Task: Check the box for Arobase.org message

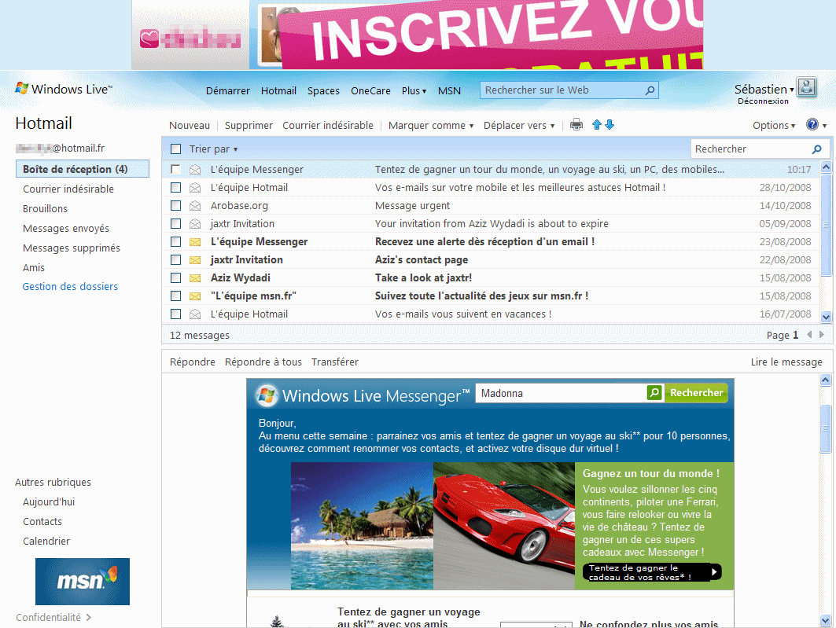Action: click(x=175, y=206)
